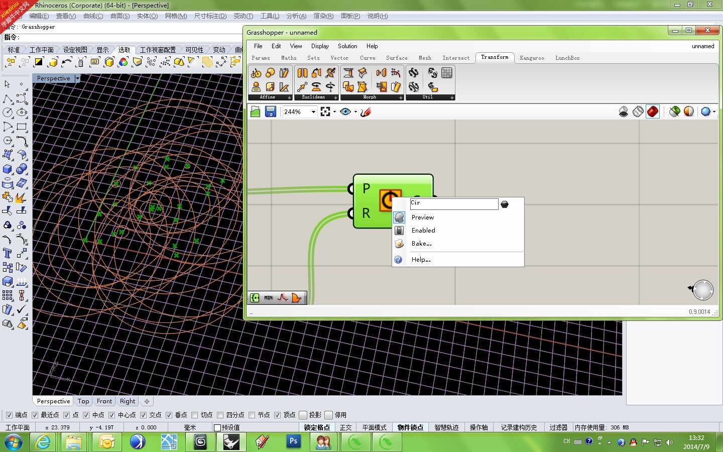Uncheck the 中点 osnap checkbox

[x=86, y=415]
